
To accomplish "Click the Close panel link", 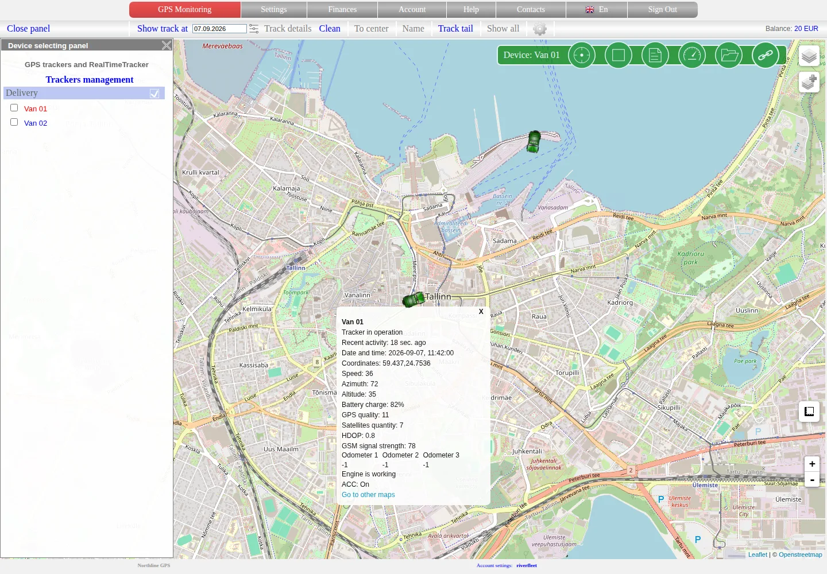I will click(x=28, y=29).
